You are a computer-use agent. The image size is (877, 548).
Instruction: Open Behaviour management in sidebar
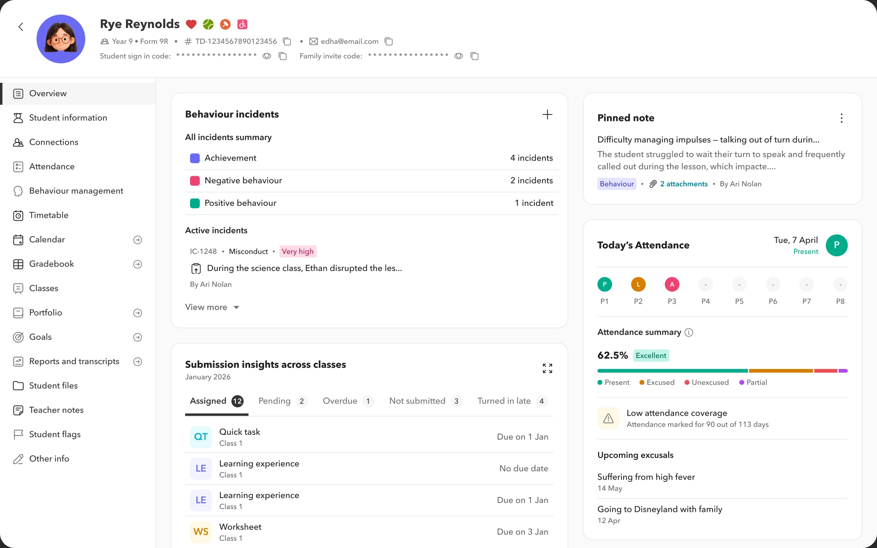coord(78,191)
